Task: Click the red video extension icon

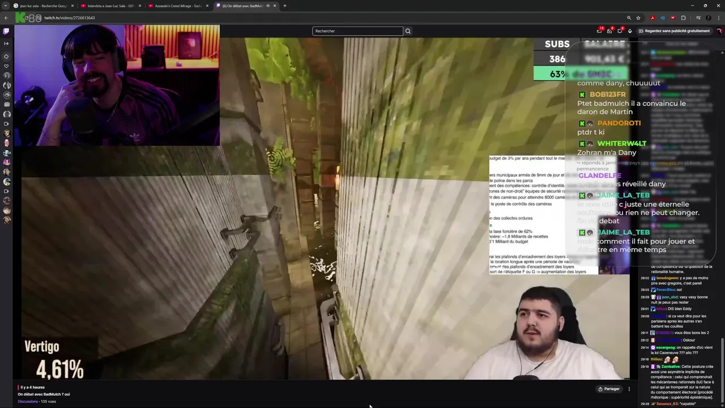Action: tap(673, 18)
